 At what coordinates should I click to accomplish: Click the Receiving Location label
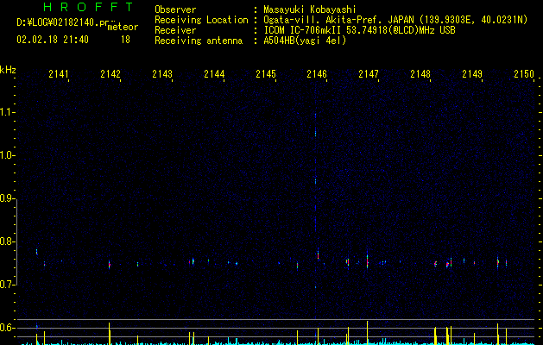click(x=201, y=20)
